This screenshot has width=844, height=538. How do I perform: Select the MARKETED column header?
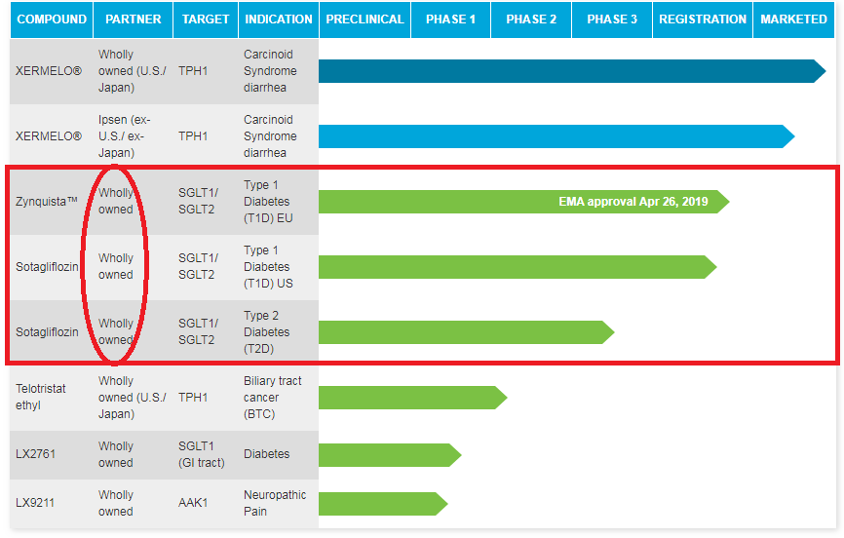(x=793, y=19)
